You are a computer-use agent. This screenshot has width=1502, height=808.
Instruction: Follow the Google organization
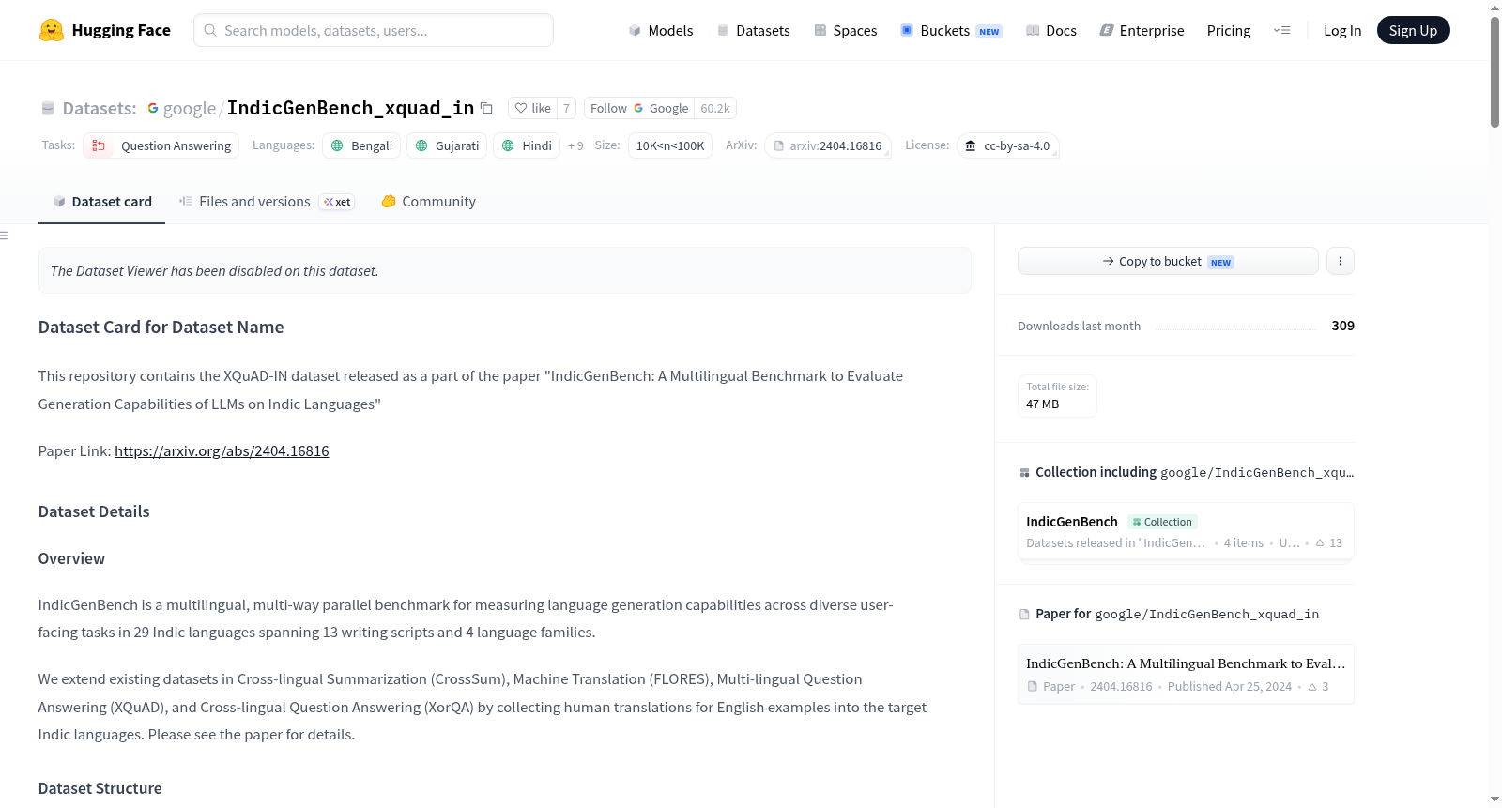coord(639,108)
